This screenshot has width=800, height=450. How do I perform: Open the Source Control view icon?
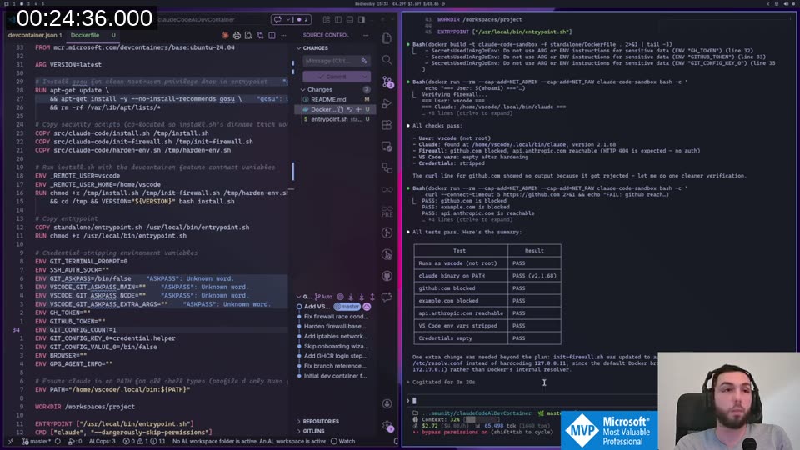point(387,82)
